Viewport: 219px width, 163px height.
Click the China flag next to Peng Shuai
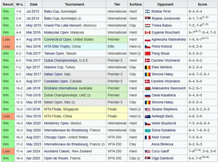(x=148, y=53)
